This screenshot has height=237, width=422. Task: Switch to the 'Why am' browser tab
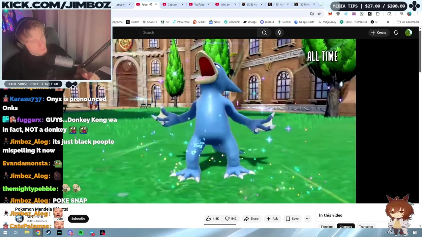click(226, 5)
